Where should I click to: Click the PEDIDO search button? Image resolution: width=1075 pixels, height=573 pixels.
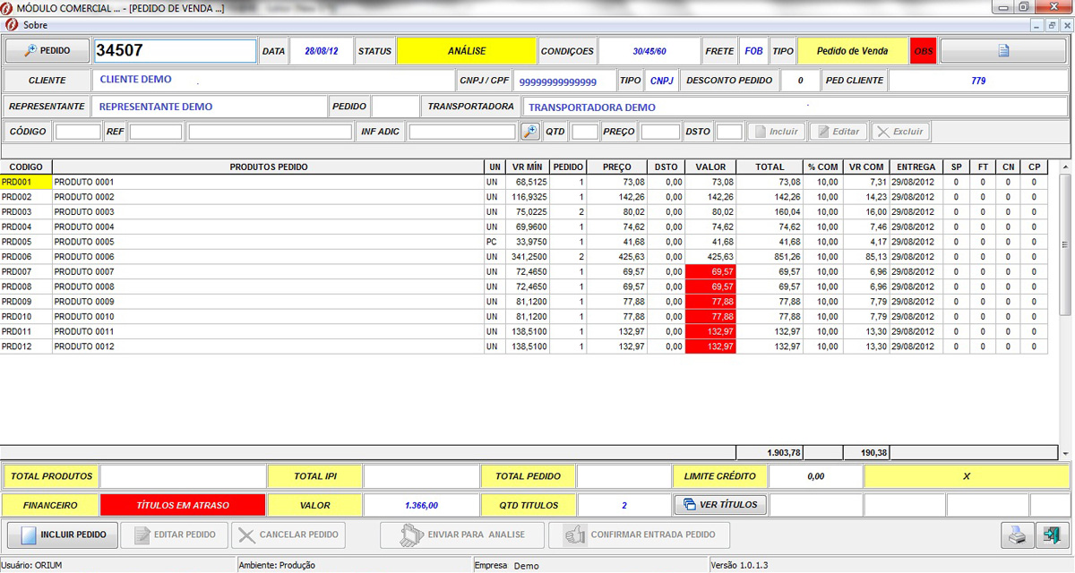(47, 51)
